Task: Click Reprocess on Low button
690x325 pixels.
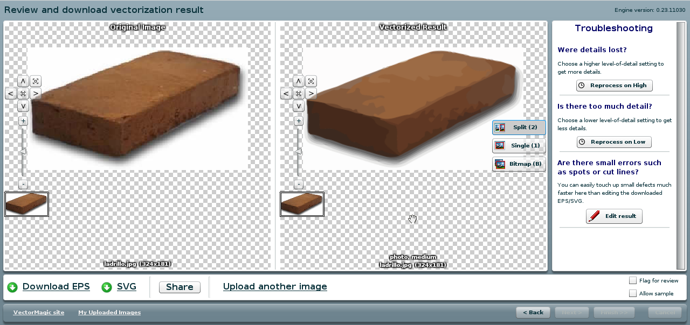Action: tap(614, 142)
